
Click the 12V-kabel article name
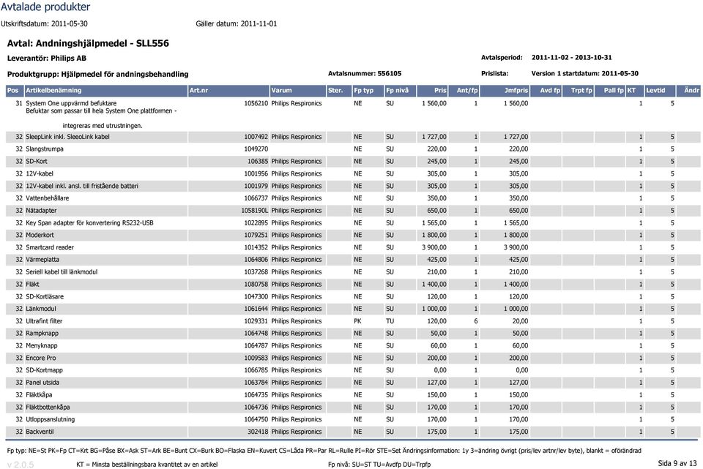click(x=40, y=174)
